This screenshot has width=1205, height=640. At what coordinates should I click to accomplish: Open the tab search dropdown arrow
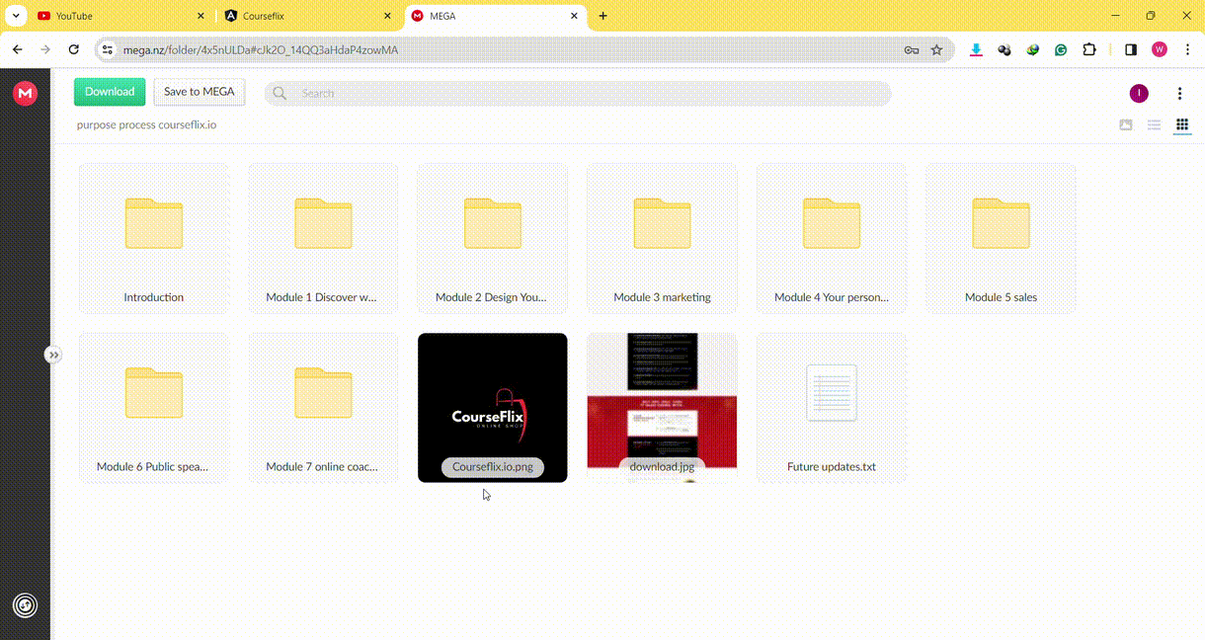click(17, 16)
